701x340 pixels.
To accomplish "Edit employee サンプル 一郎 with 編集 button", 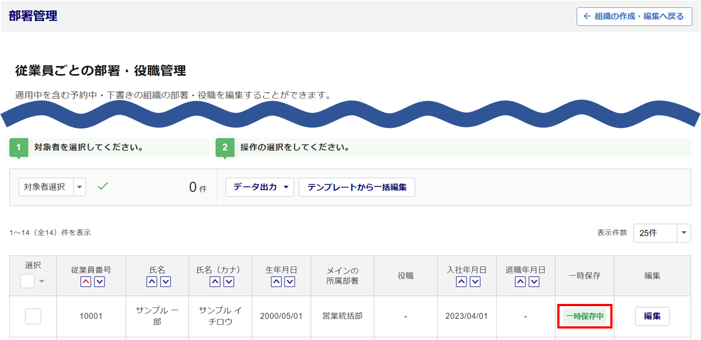I will (652, 316).
